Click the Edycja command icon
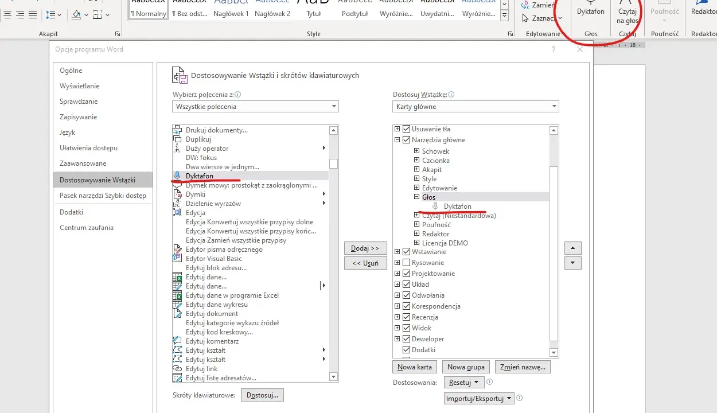This screenshot has height=413, width=717. tap(177, 213)
